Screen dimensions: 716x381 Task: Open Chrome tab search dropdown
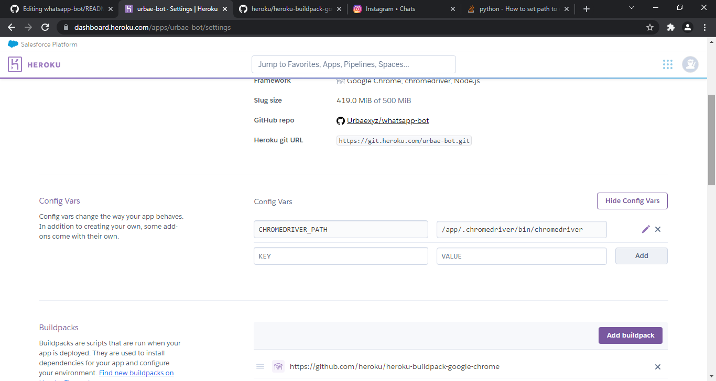coord(631,8)
